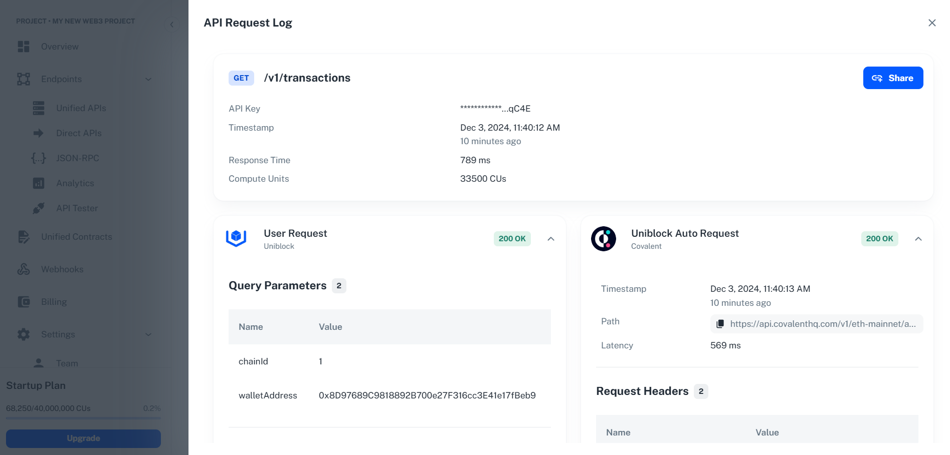The image size is (950, 455).
Task: Open Direct APIs in the sidebar
Action: [79, 133]
